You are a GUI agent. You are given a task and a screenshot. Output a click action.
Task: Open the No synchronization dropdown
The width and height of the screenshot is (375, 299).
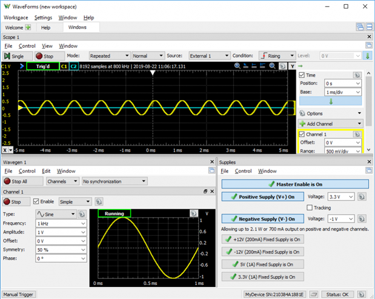(114, 181)
